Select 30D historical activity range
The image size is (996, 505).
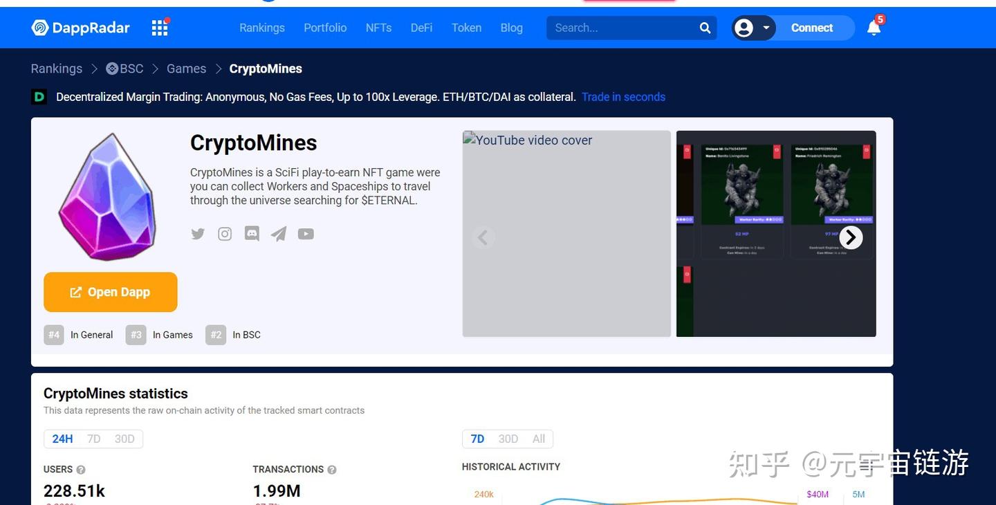[508, 439]
